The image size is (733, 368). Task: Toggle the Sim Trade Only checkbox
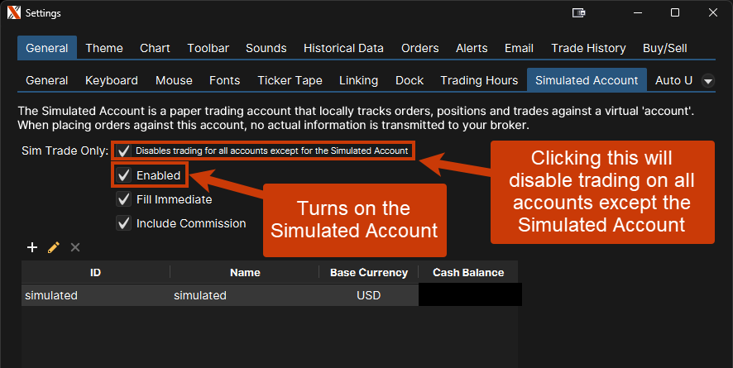123,151
